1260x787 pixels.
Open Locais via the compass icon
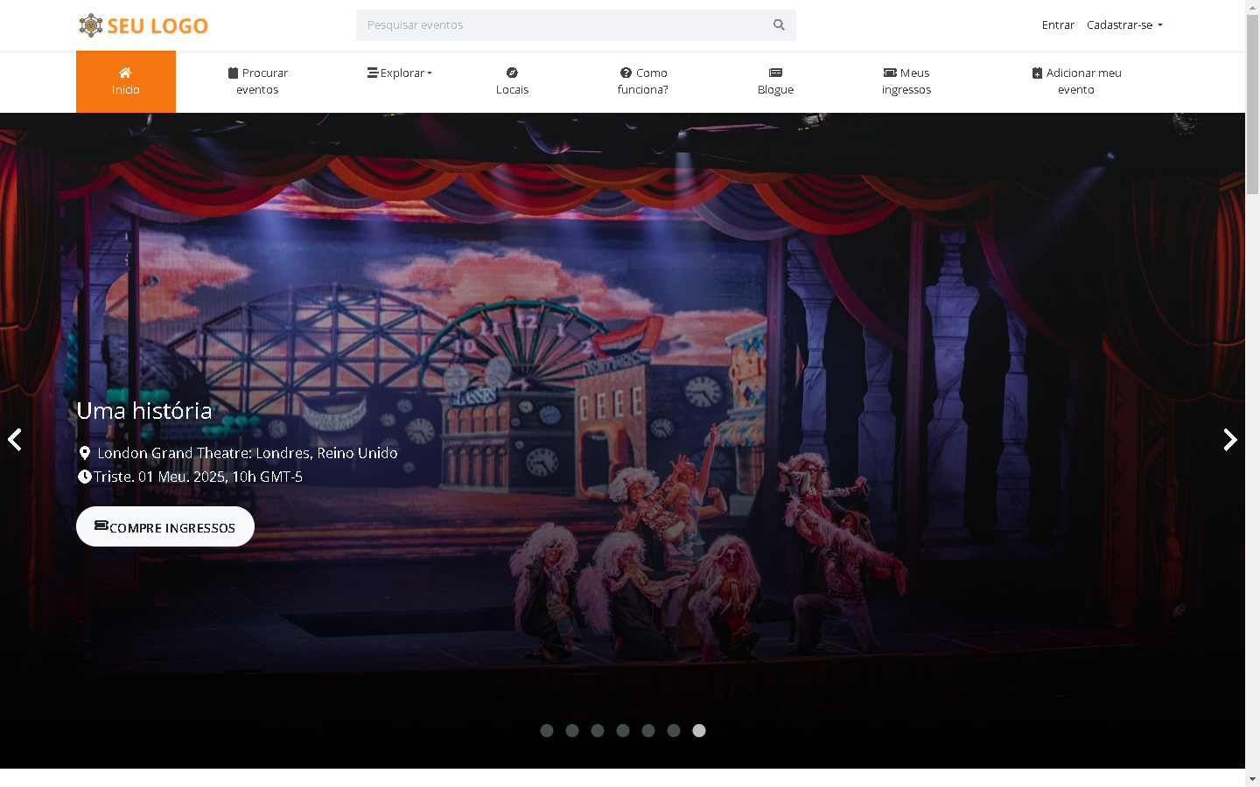point(512,73)
